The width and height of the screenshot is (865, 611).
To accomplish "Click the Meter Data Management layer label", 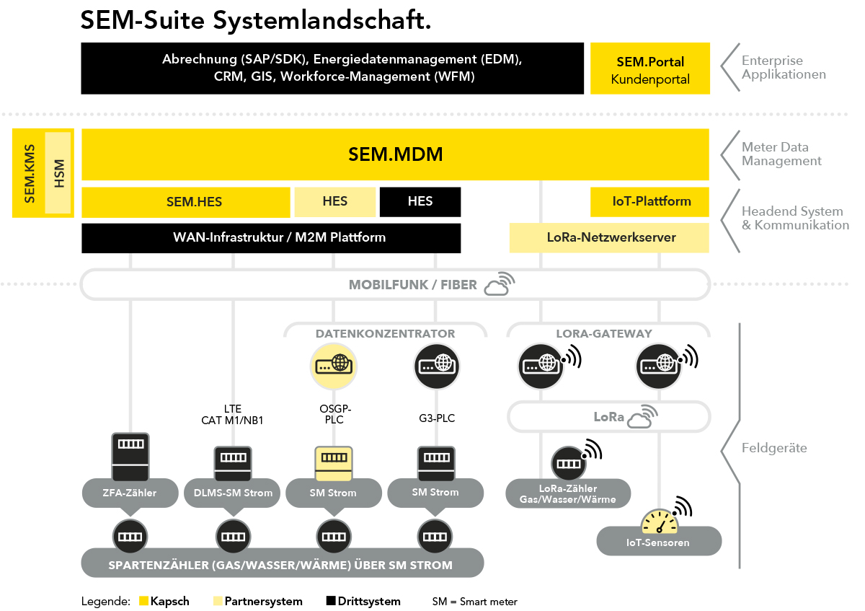I will click(781, 154).
